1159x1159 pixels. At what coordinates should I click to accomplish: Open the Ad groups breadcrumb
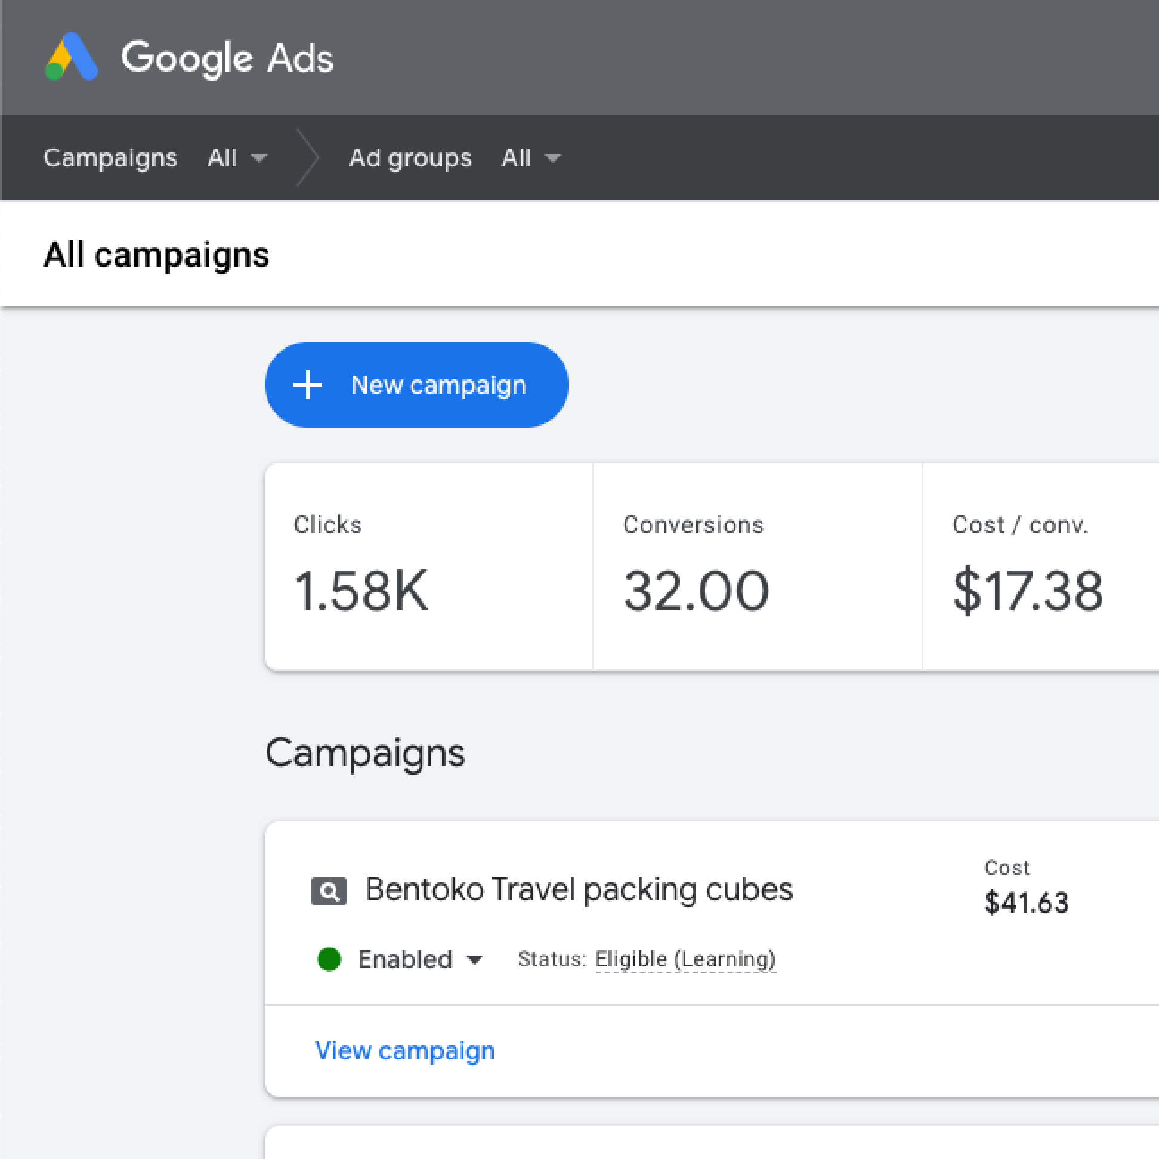tap(410, 157)
